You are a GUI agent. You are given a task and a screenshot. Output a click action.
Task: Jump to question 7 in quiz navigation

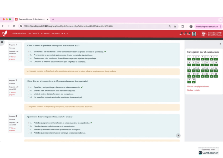(216, 58)
